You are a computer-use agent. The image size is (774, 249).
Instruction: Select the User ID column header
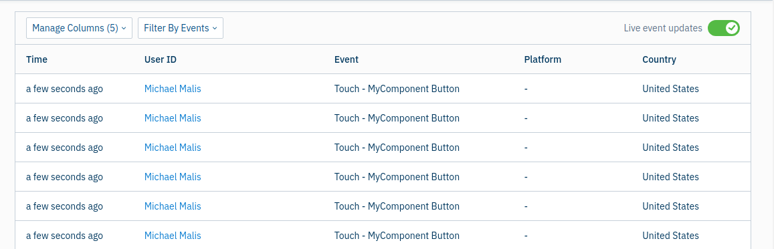coord(161,59)
